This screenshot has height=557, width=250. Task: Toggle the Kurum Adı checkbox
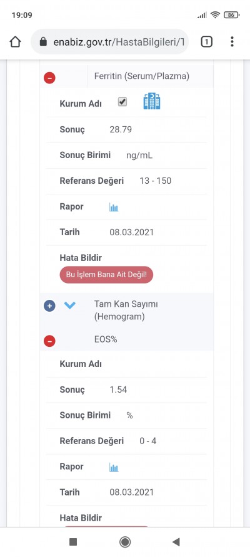pos(122,102)
